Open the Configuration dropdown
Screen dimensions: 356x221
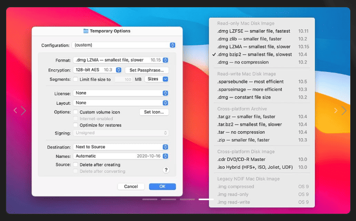(x=124, y=45)
